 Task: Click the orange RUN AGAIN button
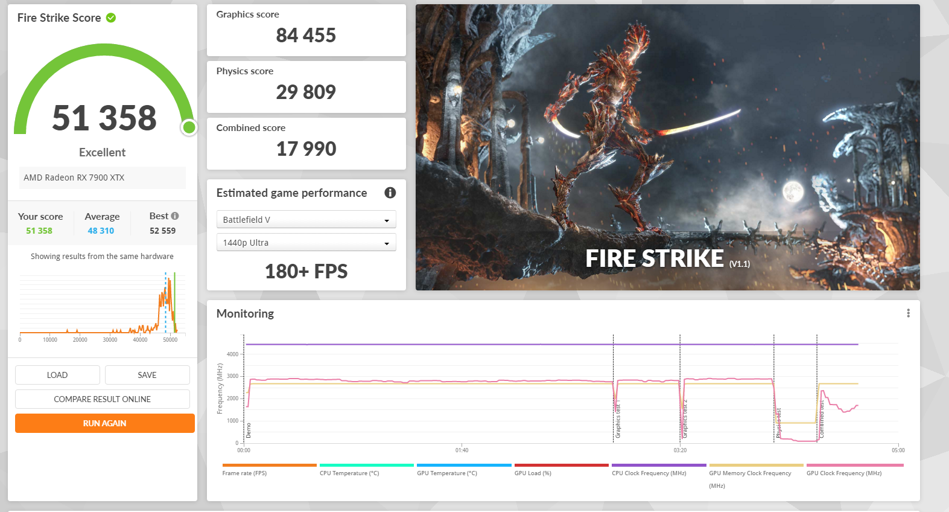[x=105, y=423]
